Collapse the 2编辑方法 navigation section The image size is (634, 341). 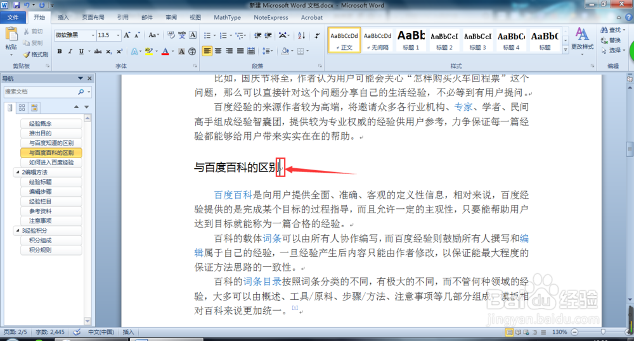pyautogui.click(x=17, y=172)
